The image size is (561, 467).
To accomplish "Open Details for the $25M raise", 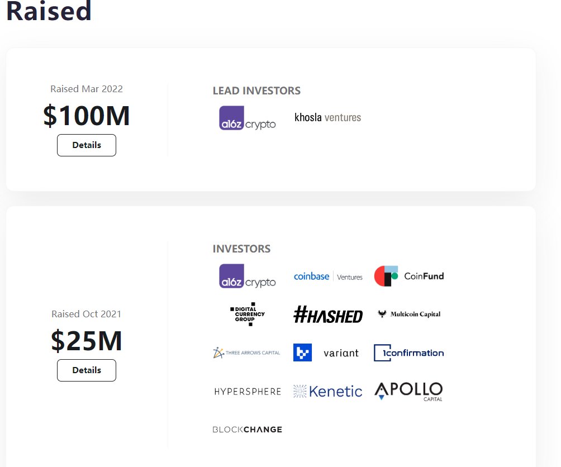I will 87,370.
